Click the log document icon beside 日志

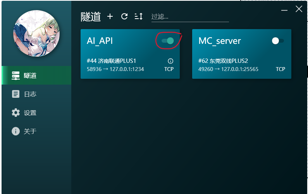click(16, 94)
